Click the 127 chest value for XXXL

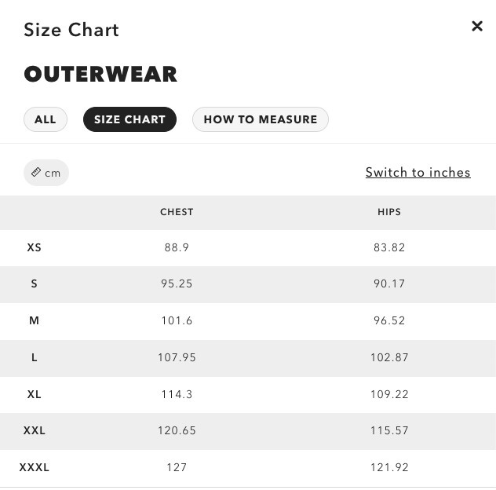[177, 467]
